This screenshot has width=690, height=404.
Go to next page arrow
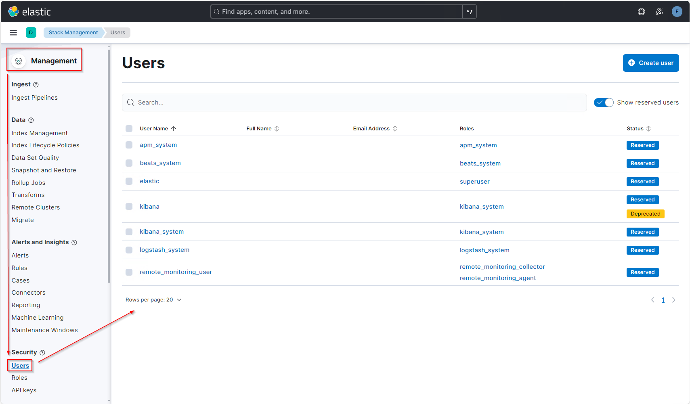[673, 300]
